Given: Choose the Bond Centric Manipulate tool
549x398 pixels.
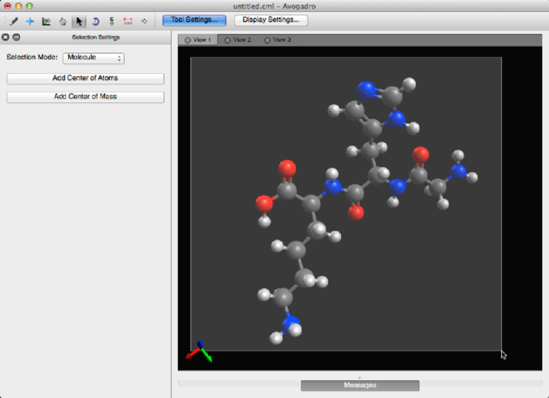Looking at the screenshot, I should coord(46,21).
